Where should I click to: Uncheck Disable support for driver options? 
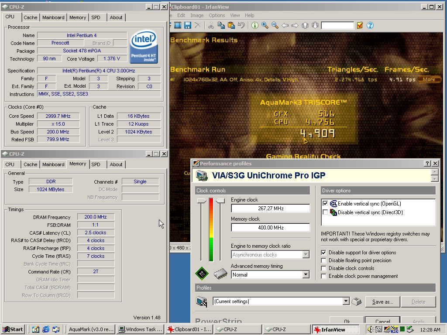coord(323,253)
